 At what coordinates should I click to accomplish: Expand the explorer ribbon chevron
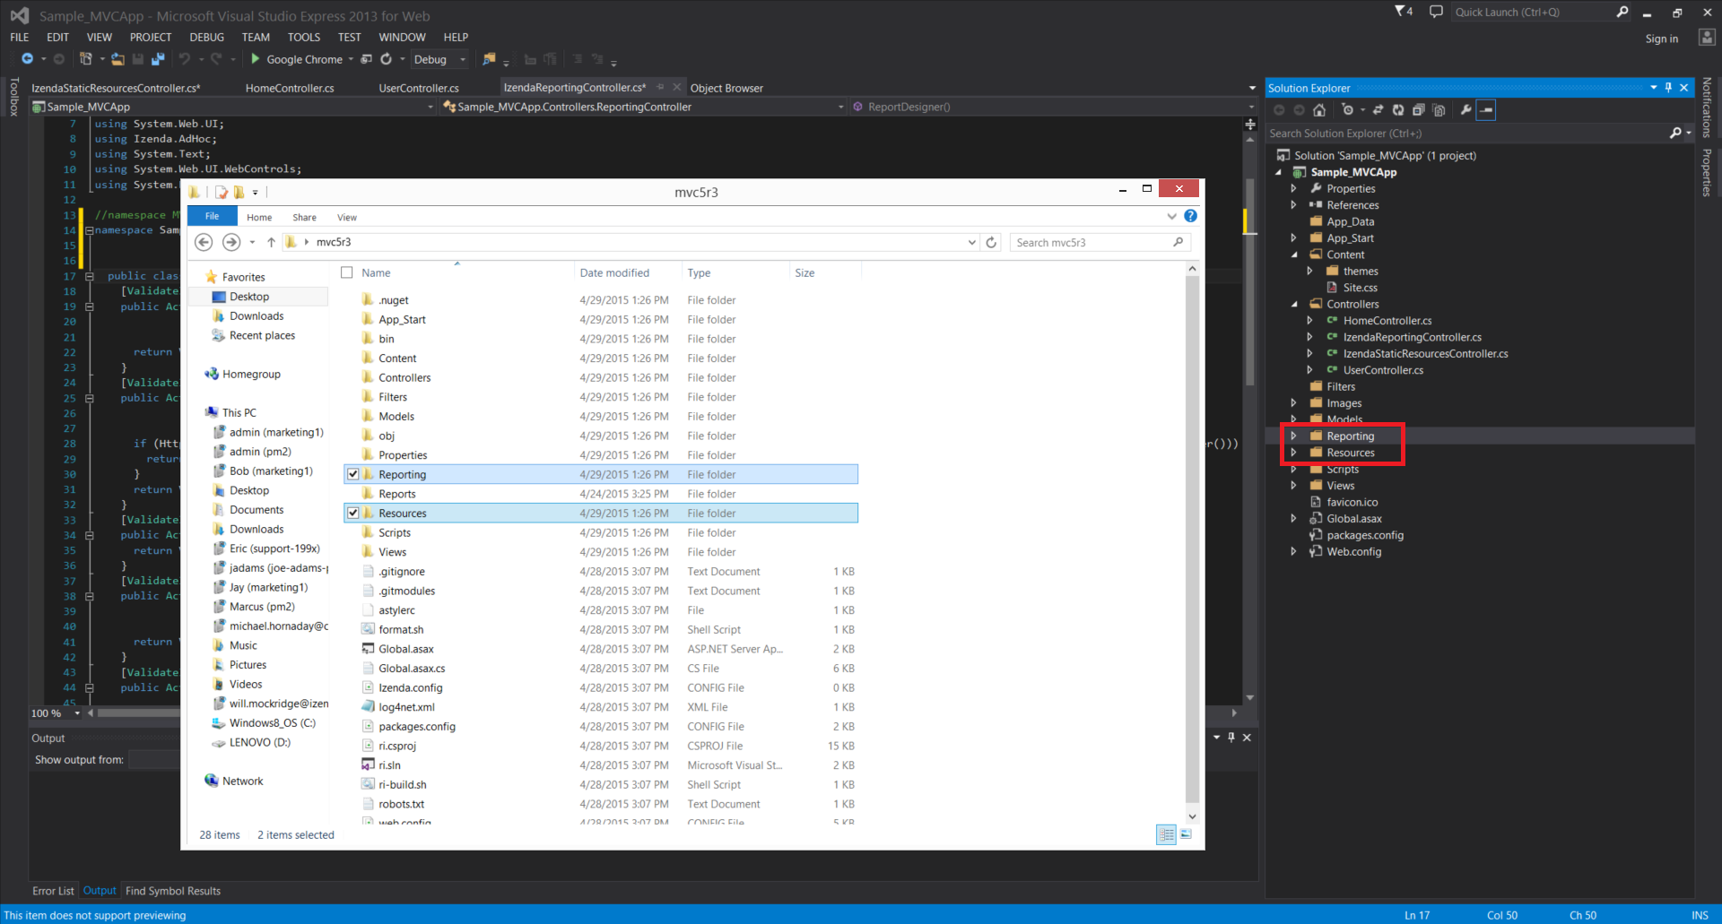tap(1171, 216)
